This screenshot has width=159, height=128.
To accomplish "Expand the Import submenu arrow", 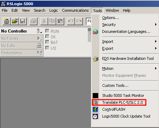I will 156,42.
